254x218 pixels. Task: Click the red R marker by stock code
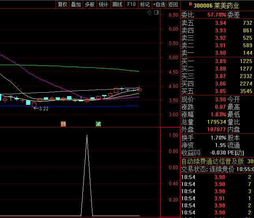(190, 4)
